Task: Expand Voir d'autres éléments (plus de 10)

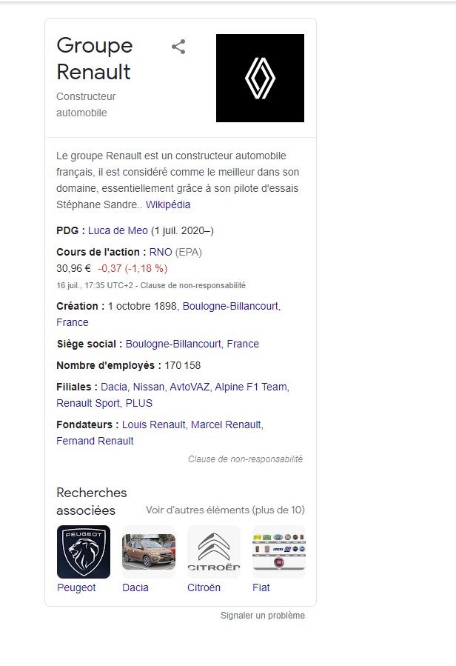Action: click(226, 510)
